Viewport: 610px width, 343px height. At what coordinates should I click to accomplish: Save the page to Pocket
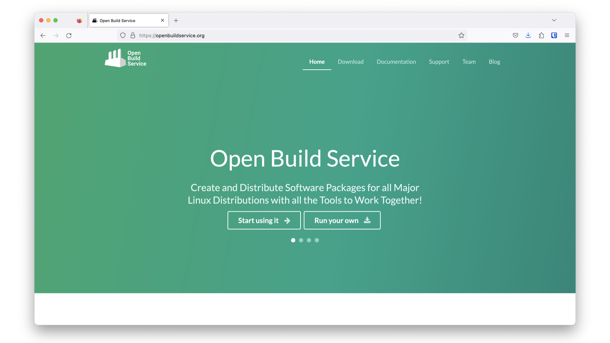515,36
